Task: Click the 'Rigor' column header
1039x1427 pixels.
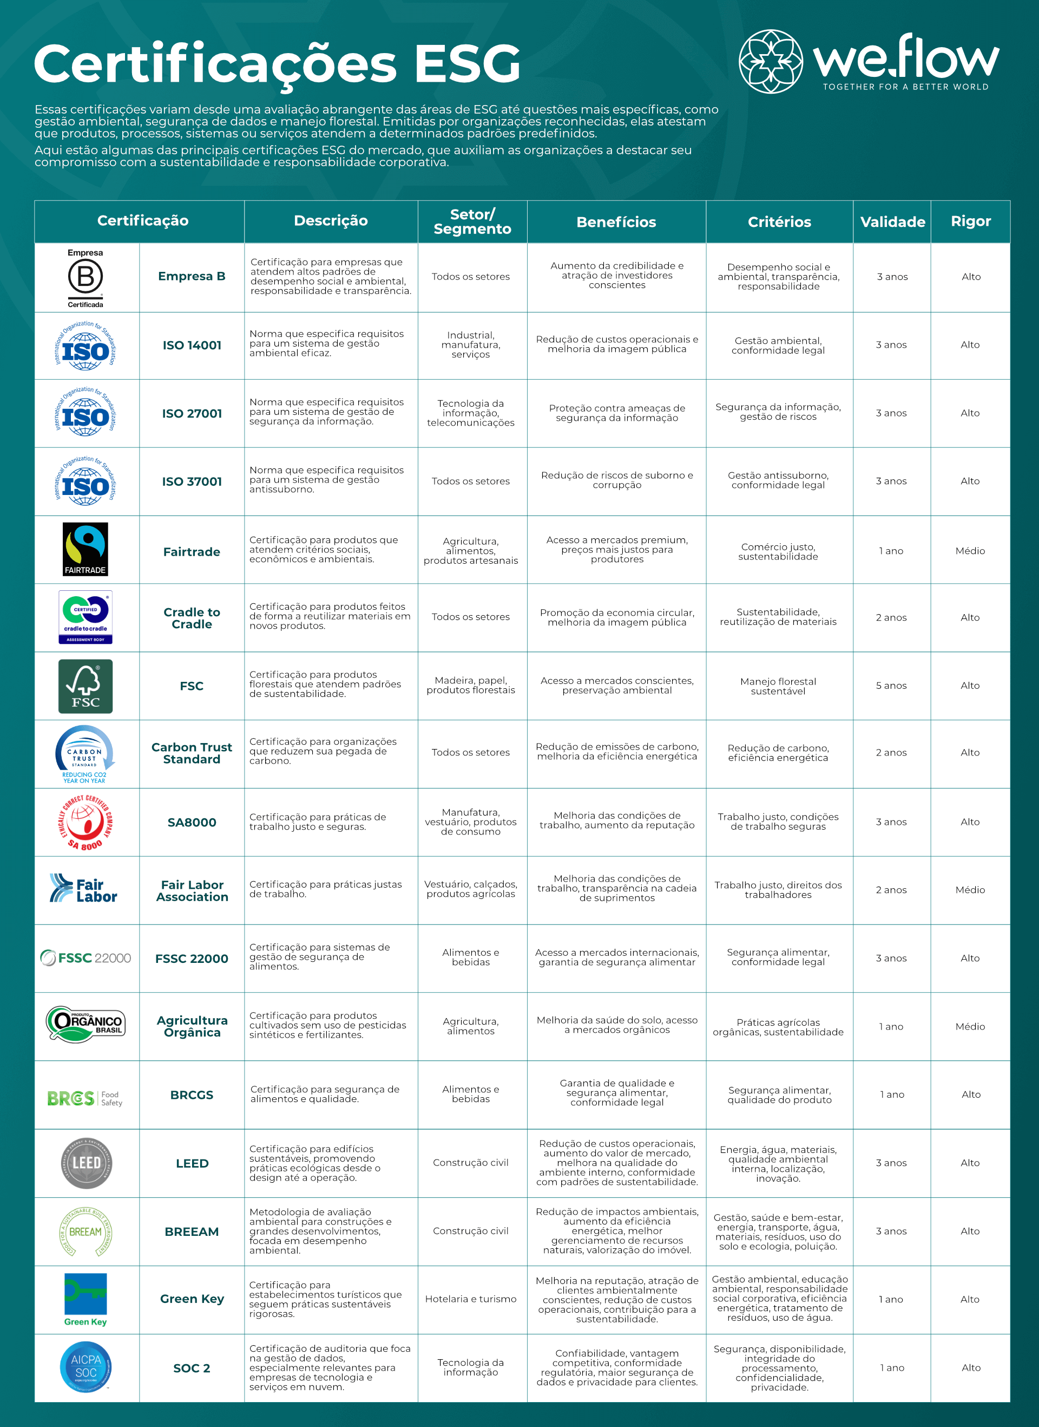Action: coord(970,221)
